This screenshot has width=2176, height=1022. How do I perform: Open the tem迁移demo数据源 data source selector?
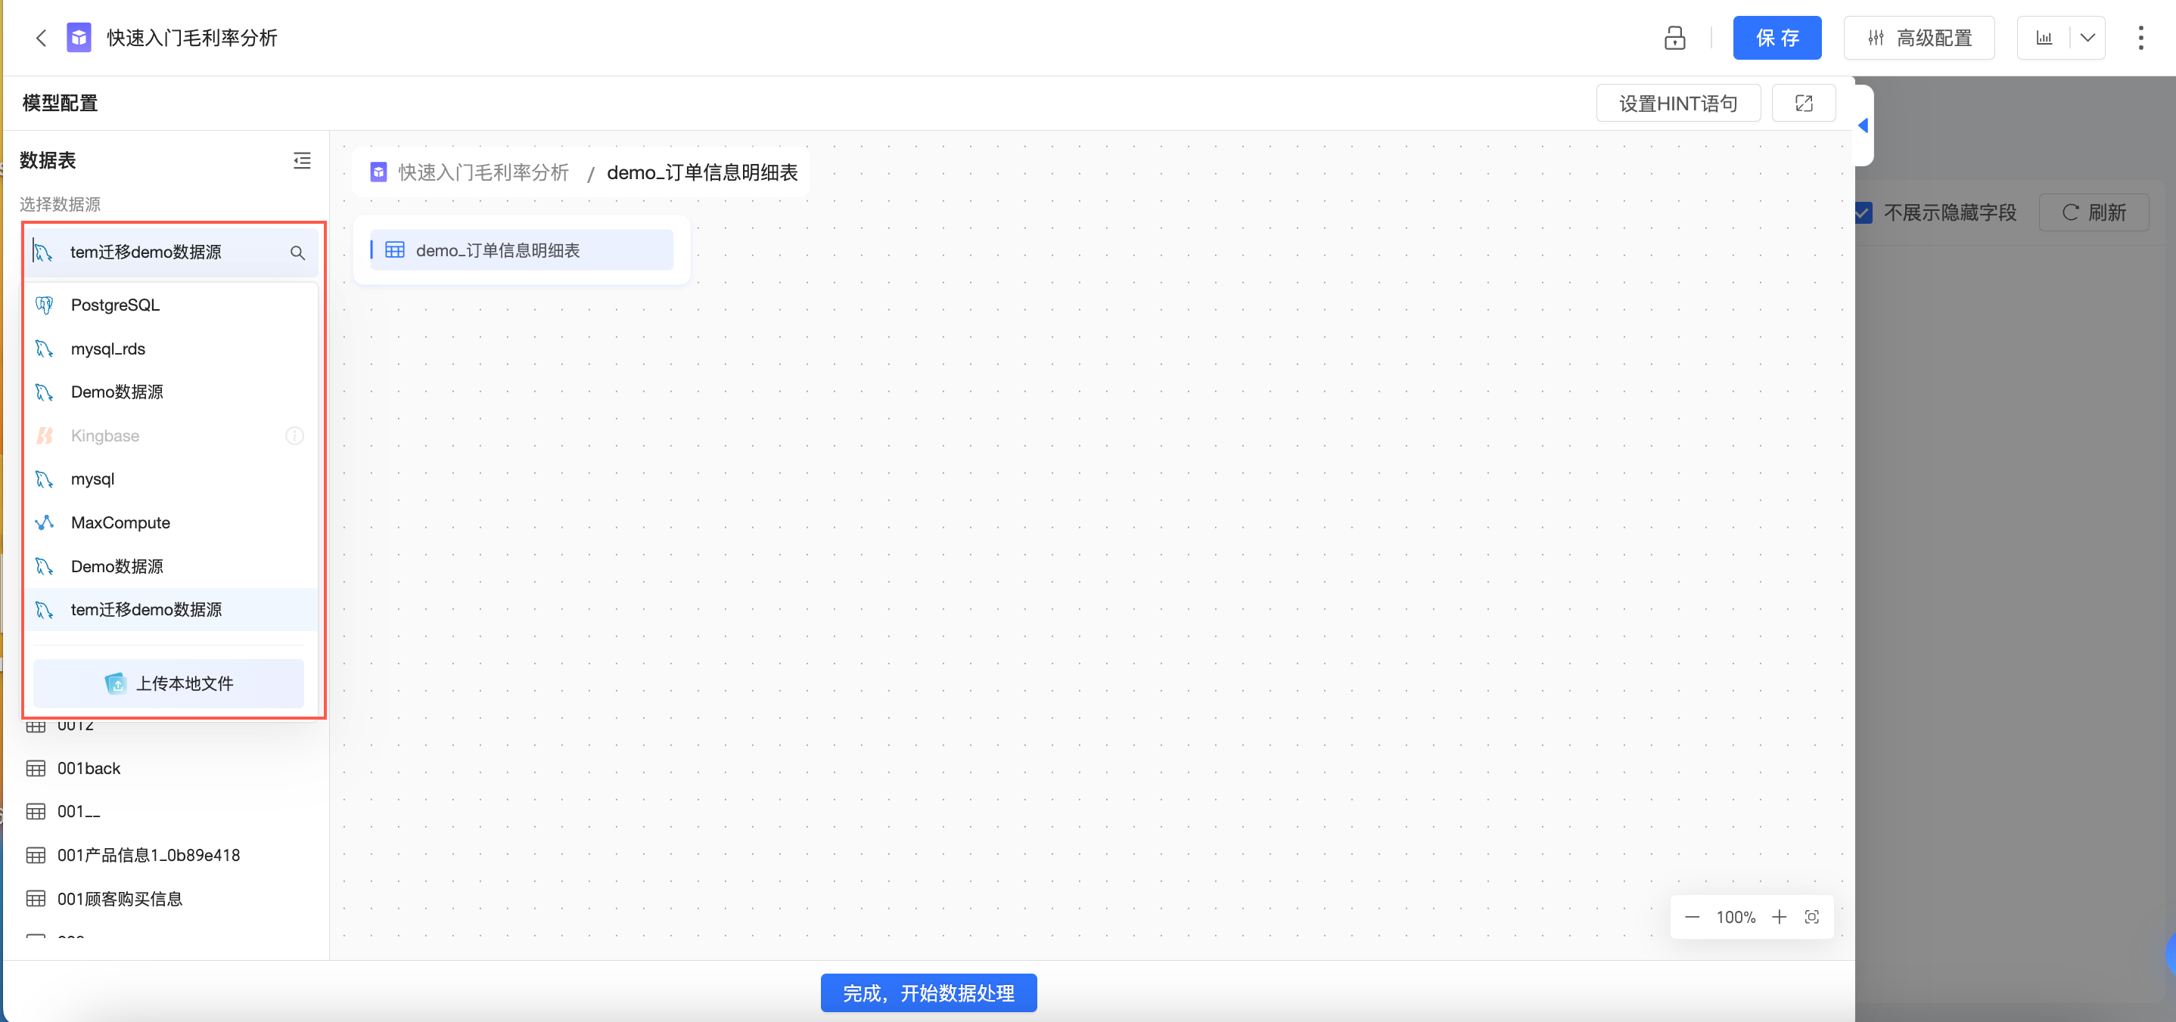tap(160, 252)
